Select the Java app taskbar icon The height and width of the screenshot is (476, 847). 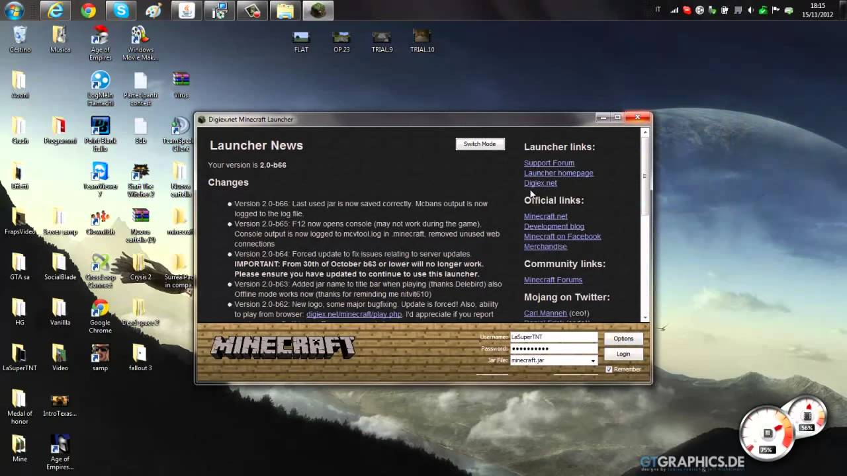(x=187, y=10)
